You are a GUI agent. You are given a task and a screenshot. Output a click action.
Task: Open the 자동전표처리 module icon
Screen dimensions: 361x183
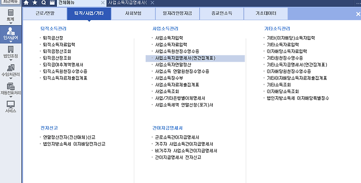11,86
